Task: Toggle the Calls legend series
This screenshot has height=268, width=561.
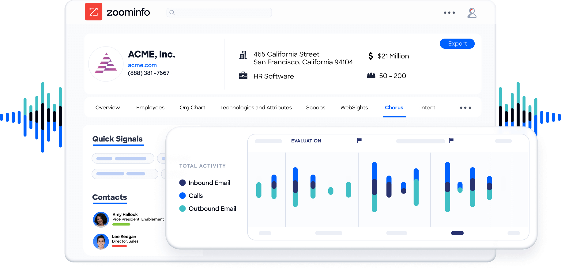Action: coord(183,196)
